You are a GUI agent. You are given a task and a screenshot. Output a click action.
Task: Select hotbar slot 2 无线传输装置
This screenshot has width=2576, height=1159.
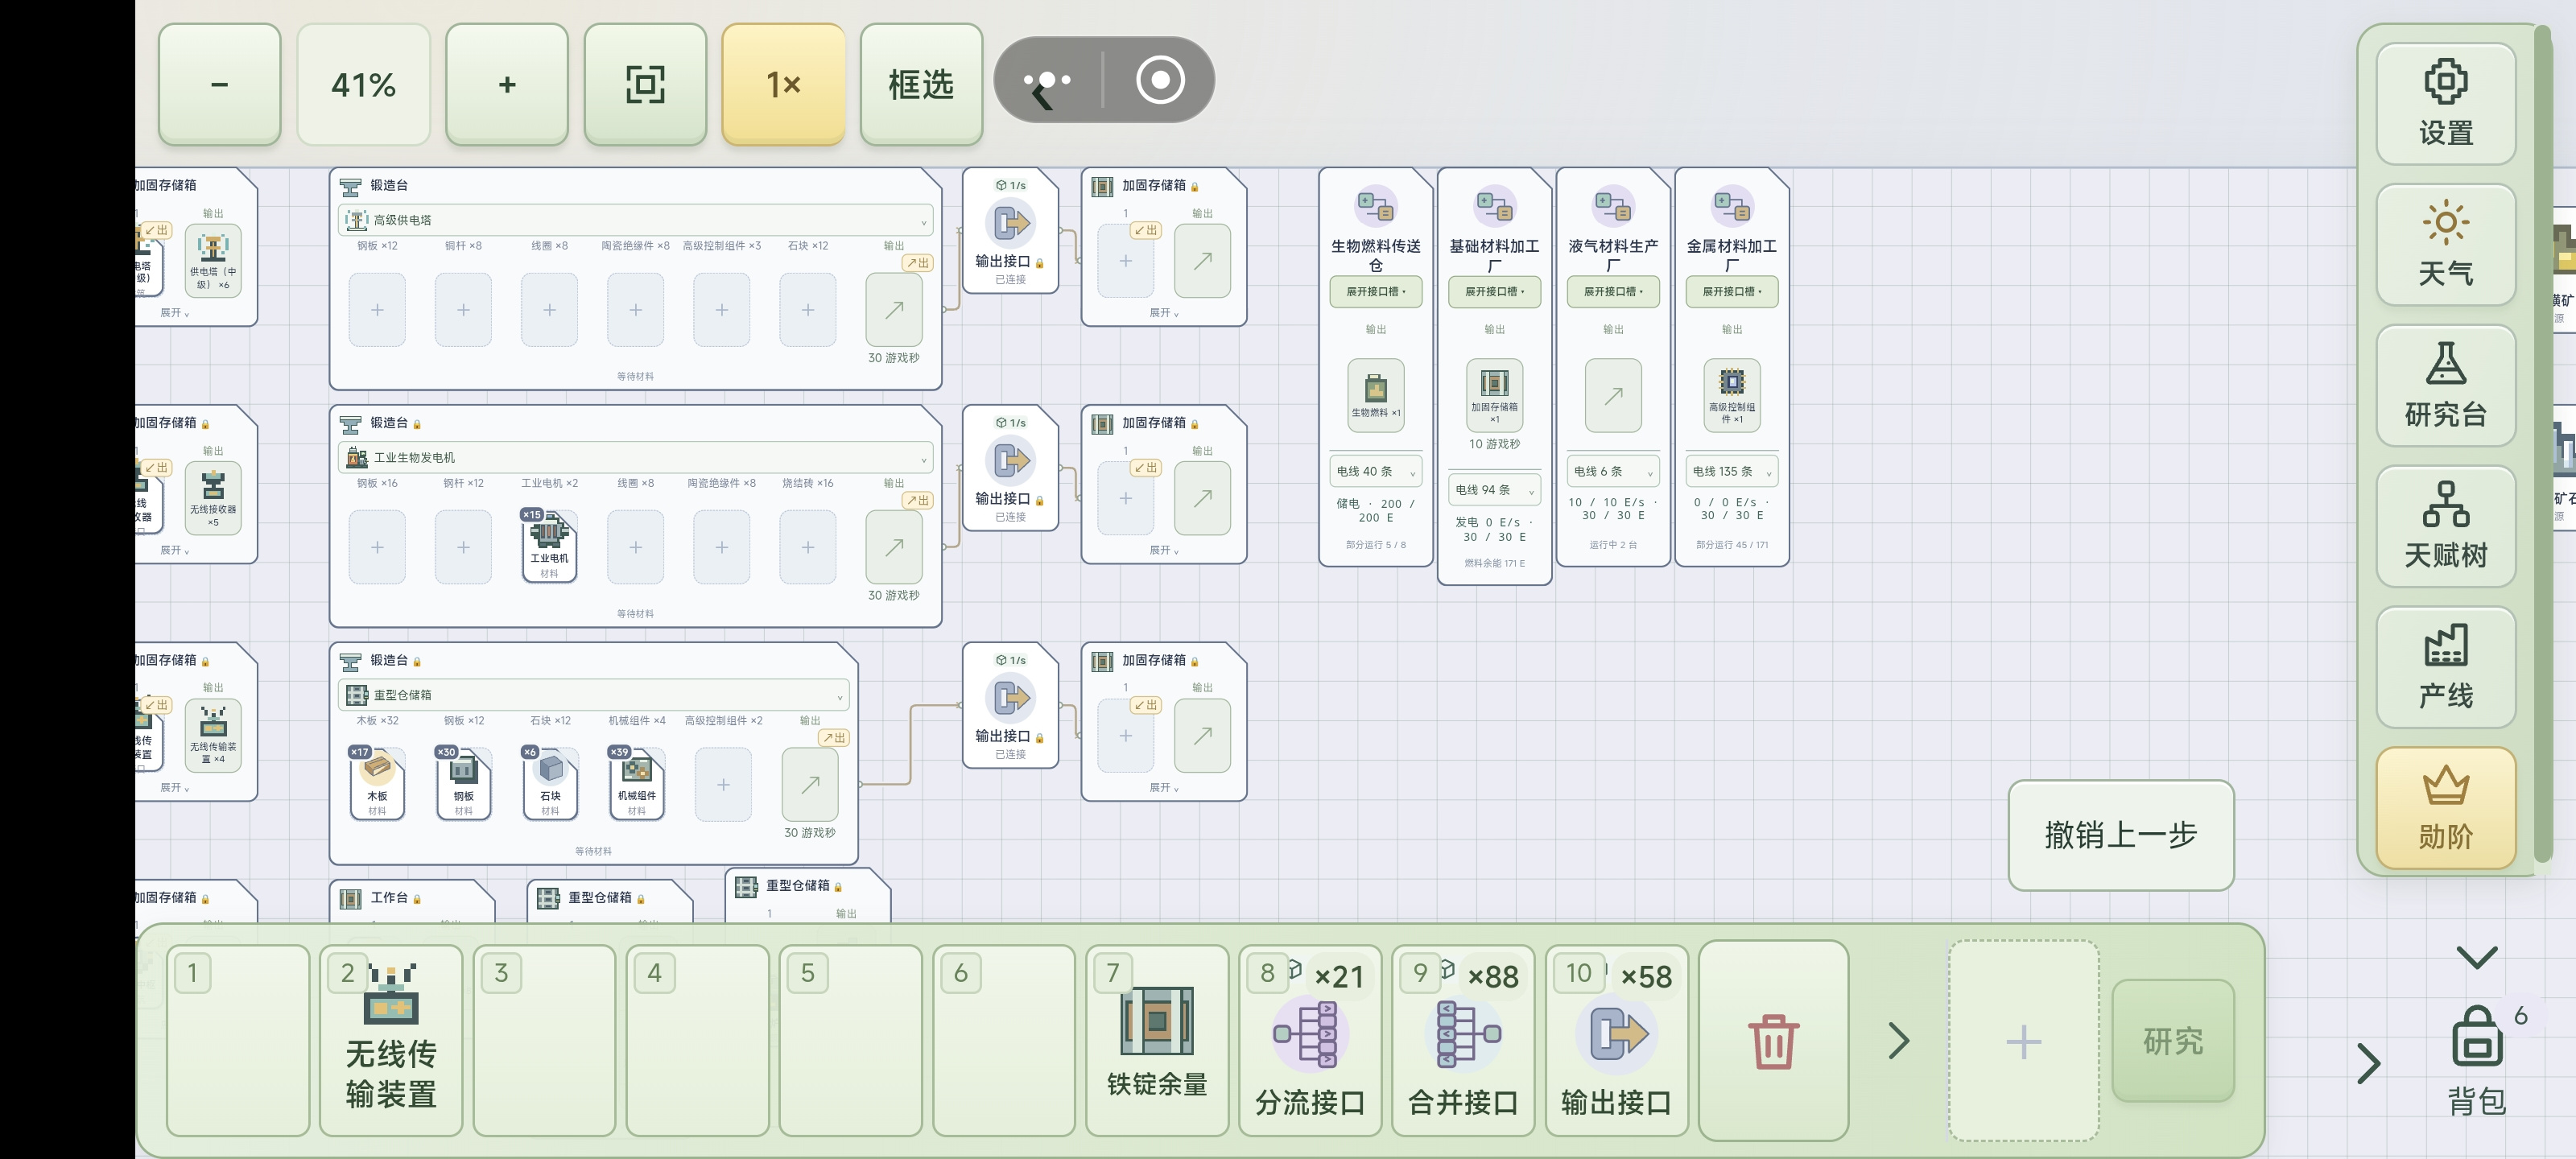(x=391, y=1040)
